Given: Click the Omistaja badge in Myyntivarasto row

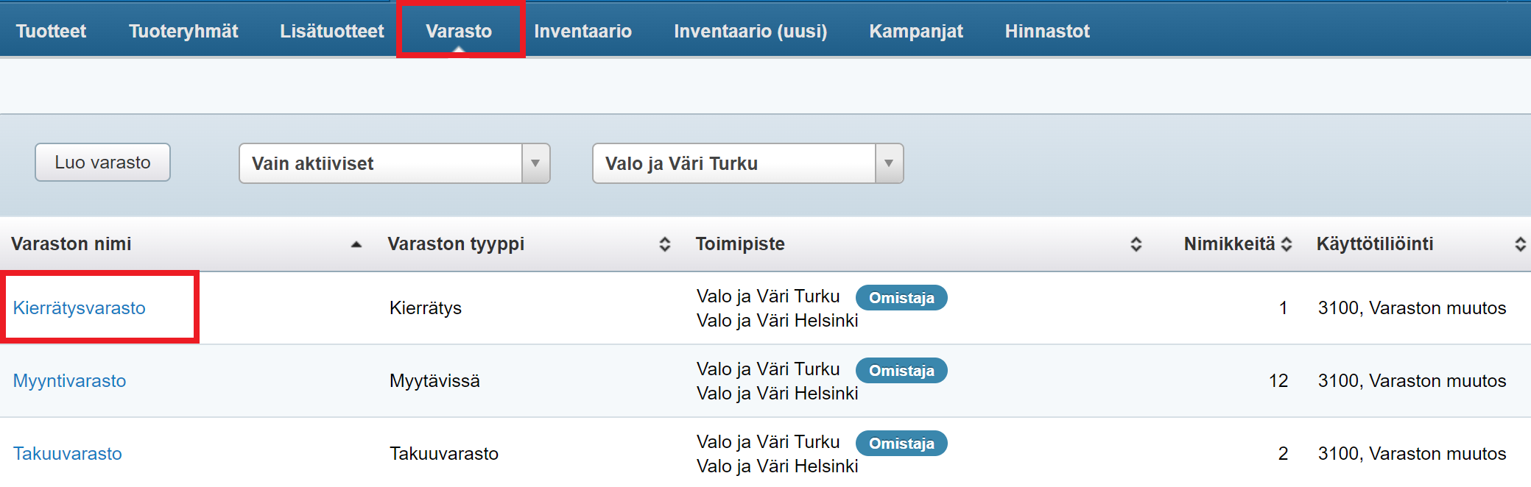Looking at the screenshot, I should coord(901,371).
